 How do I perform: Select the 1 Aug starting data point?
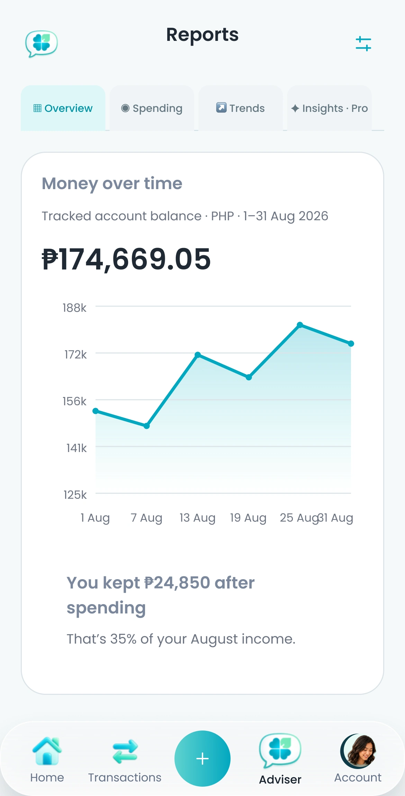(96, 411)
